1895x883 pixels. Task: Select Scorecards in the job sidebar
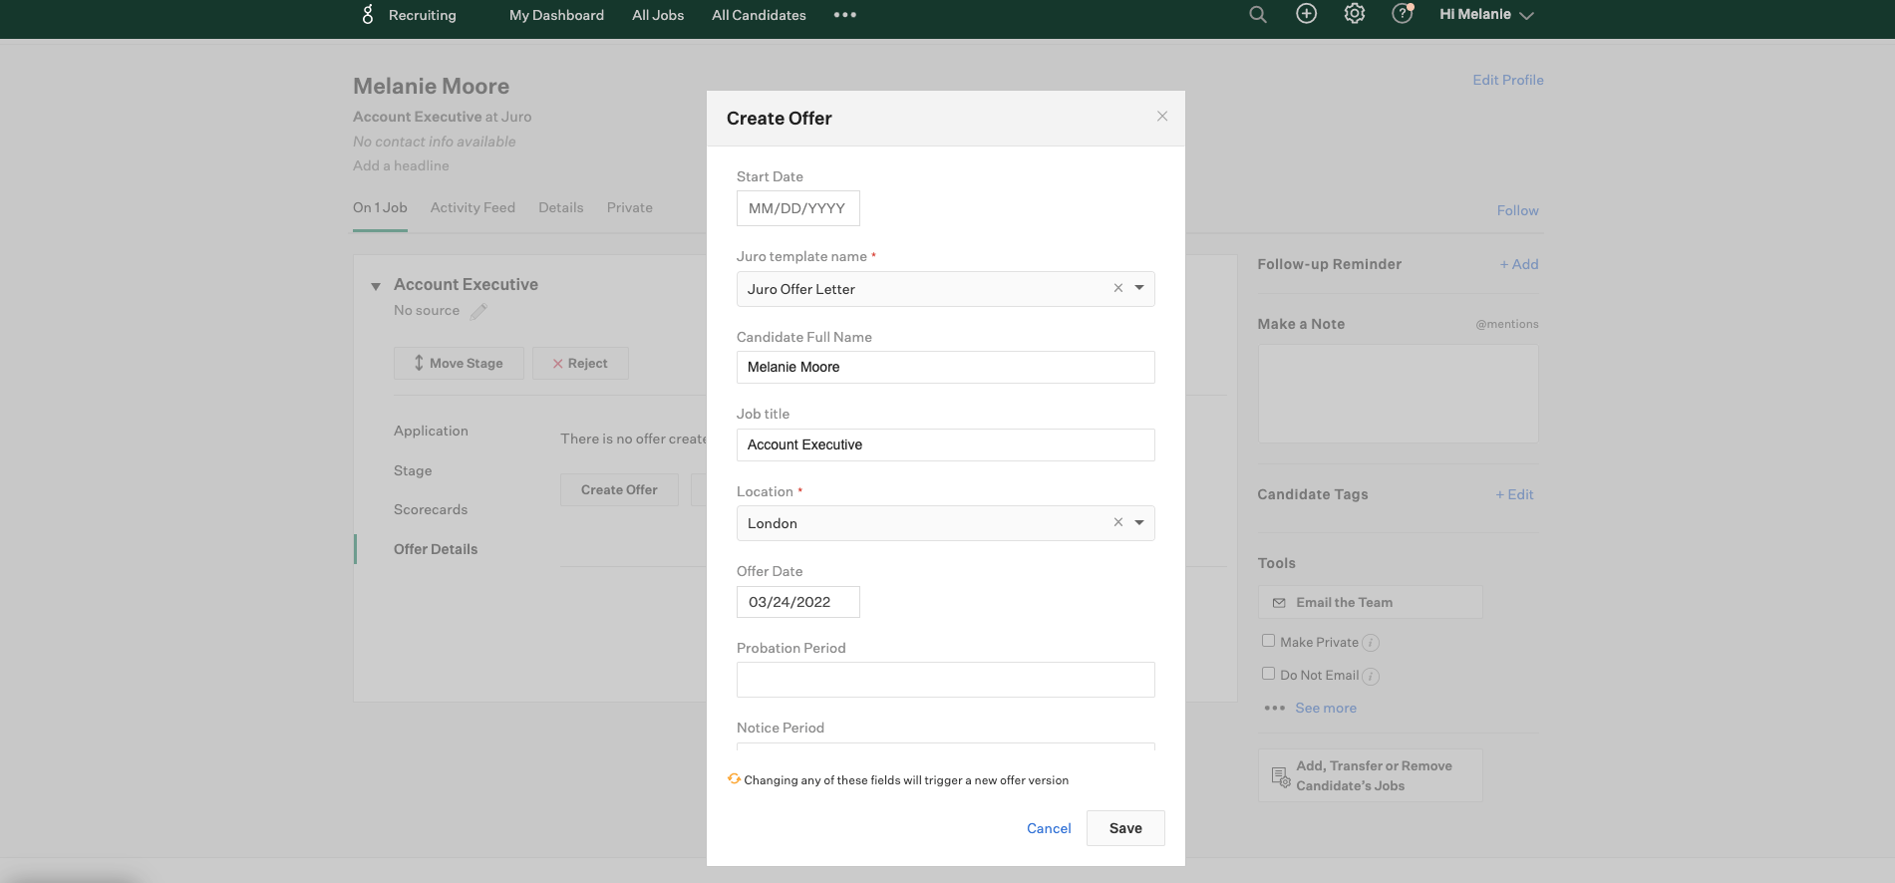[431, 509]
